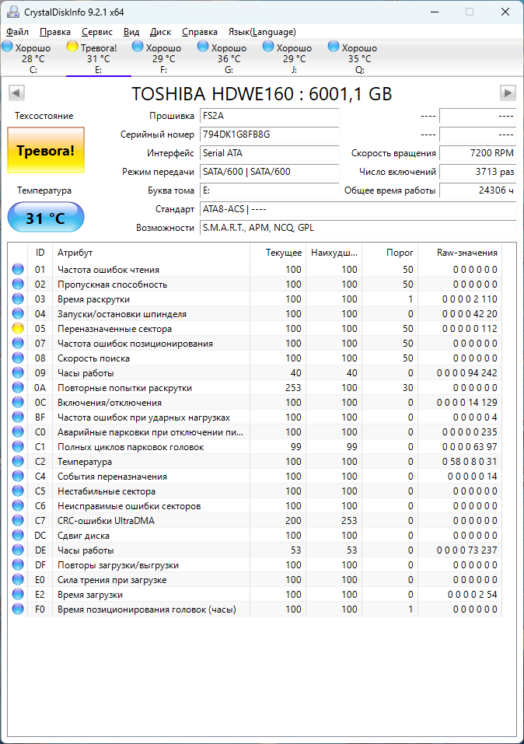
Task: Click the yellow caution orb for attribute 05
Action: coord(18,328)
